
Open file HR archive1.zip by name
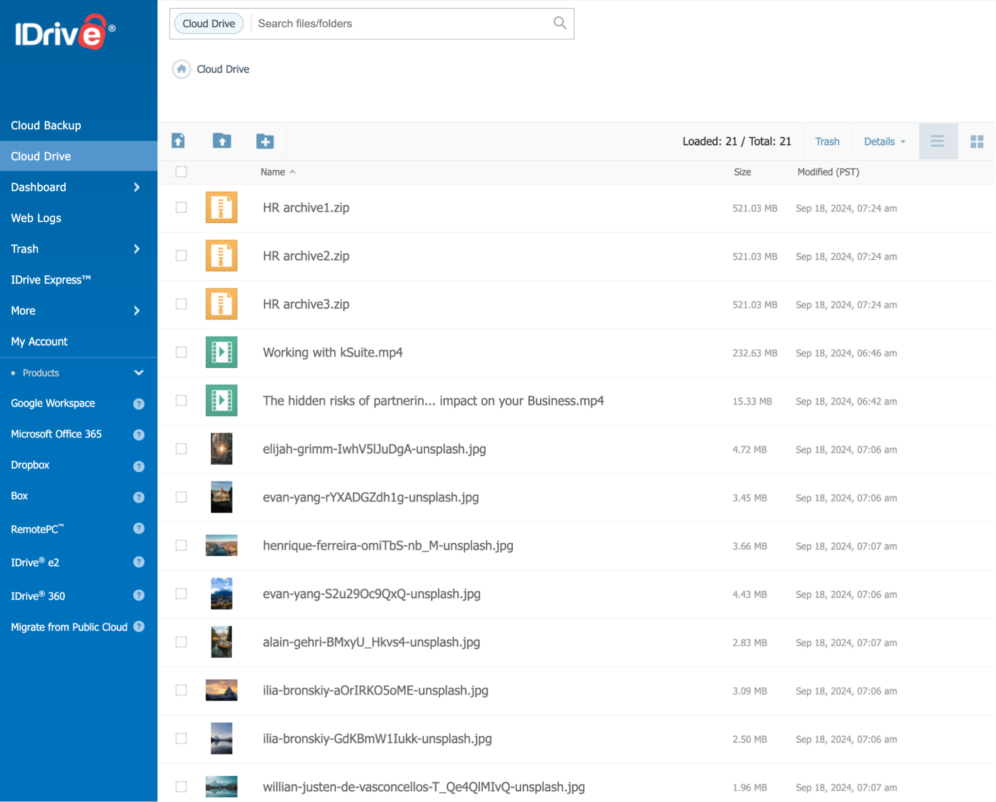[306, 208]
